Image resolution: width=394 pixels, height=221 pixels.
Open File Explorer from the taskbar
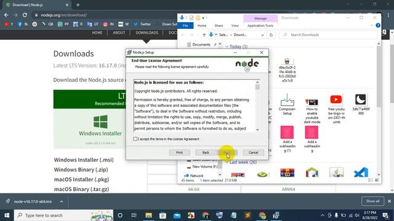[x=148, y=215]
